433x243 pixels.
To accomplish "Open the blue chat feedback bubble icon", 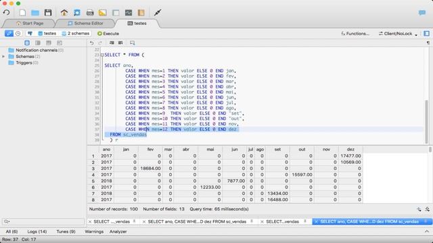I will pyautogui.click(x=422, y=13).
